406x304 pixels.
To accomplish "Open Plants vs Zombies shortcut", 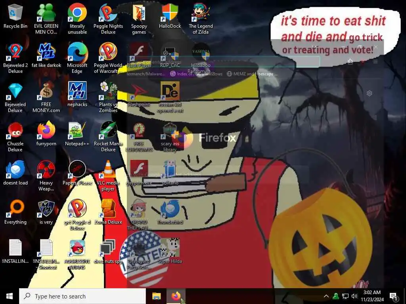I will (x=108, y=97).
